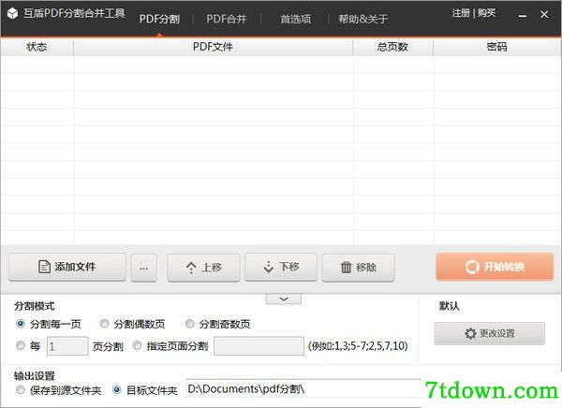Screen dimensions: 562x408
Task: Open the 帮助&关于 tab
Action: (363, 19)
